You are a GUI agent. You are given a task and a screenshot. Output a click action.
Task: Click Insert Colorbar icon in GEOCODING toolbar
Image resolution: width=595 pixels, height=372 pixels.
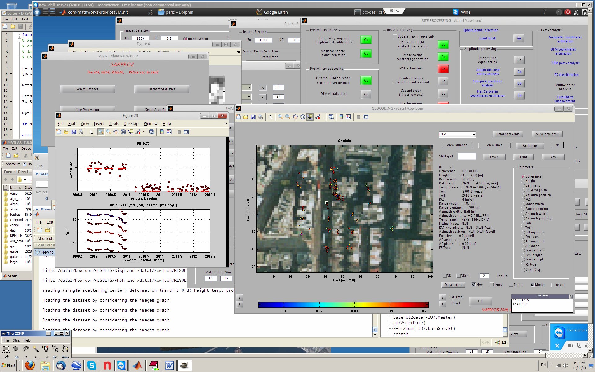tap(341, 117)
